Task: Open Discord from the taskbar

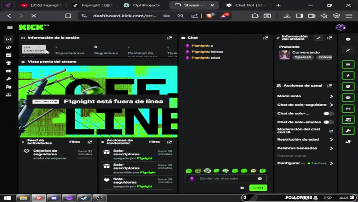Action: 54,198
